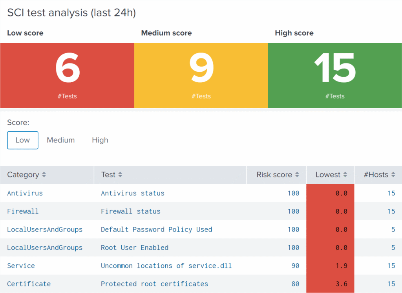Click sort icon next to Test header
The width and height of the screenshot is (402, 293).
click(x=120, y=175)
